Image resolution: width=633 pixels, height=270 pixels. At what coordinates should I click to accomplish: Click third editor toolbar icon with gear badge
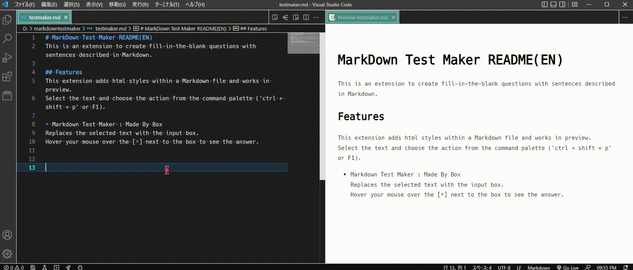tap(296, 17)
